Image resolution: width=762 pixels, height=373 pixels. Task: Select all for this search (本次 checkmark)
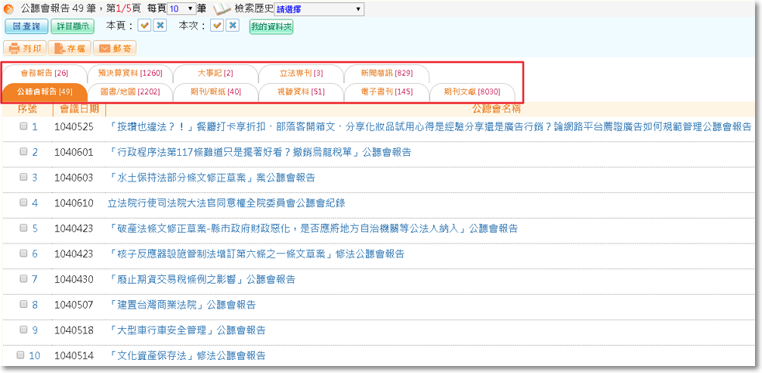coord(217,26)
